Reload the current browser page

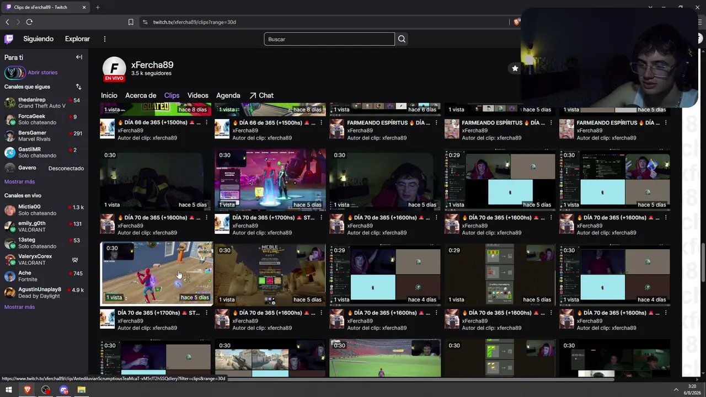click(x=29, y=22)
